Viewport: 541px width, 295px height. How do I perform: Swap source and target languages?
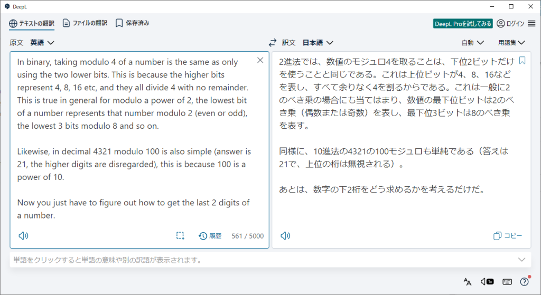coord(273,43)
